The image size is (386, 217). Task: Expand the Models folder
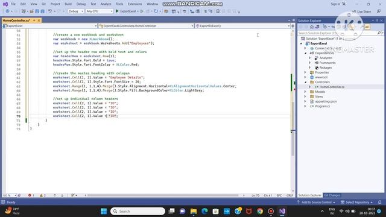point(306,92)
